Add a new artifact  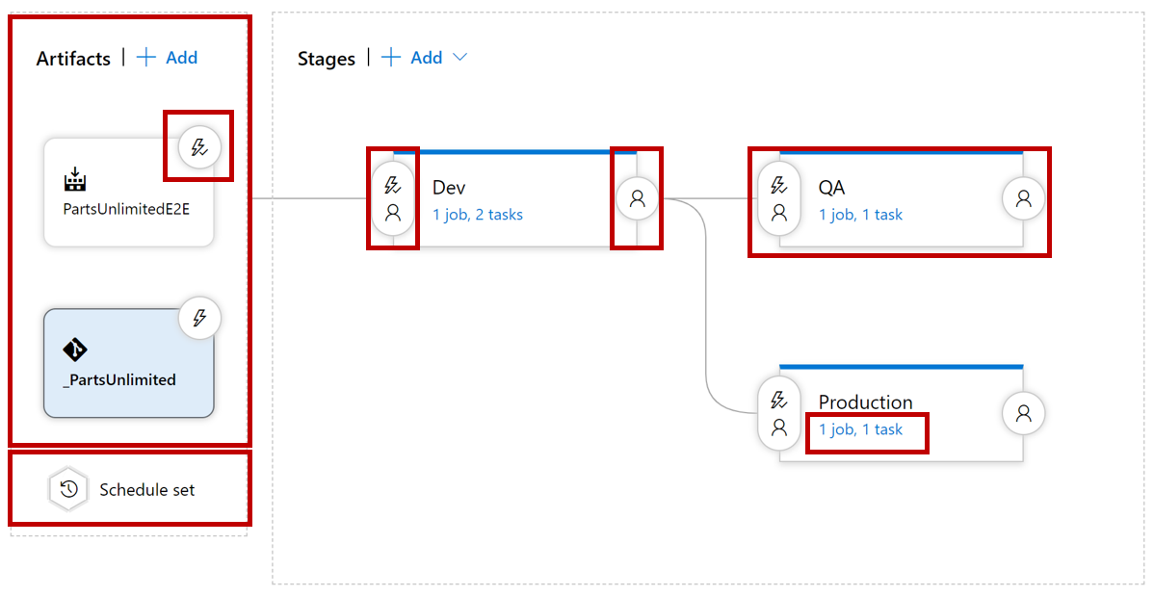(168, 58)
